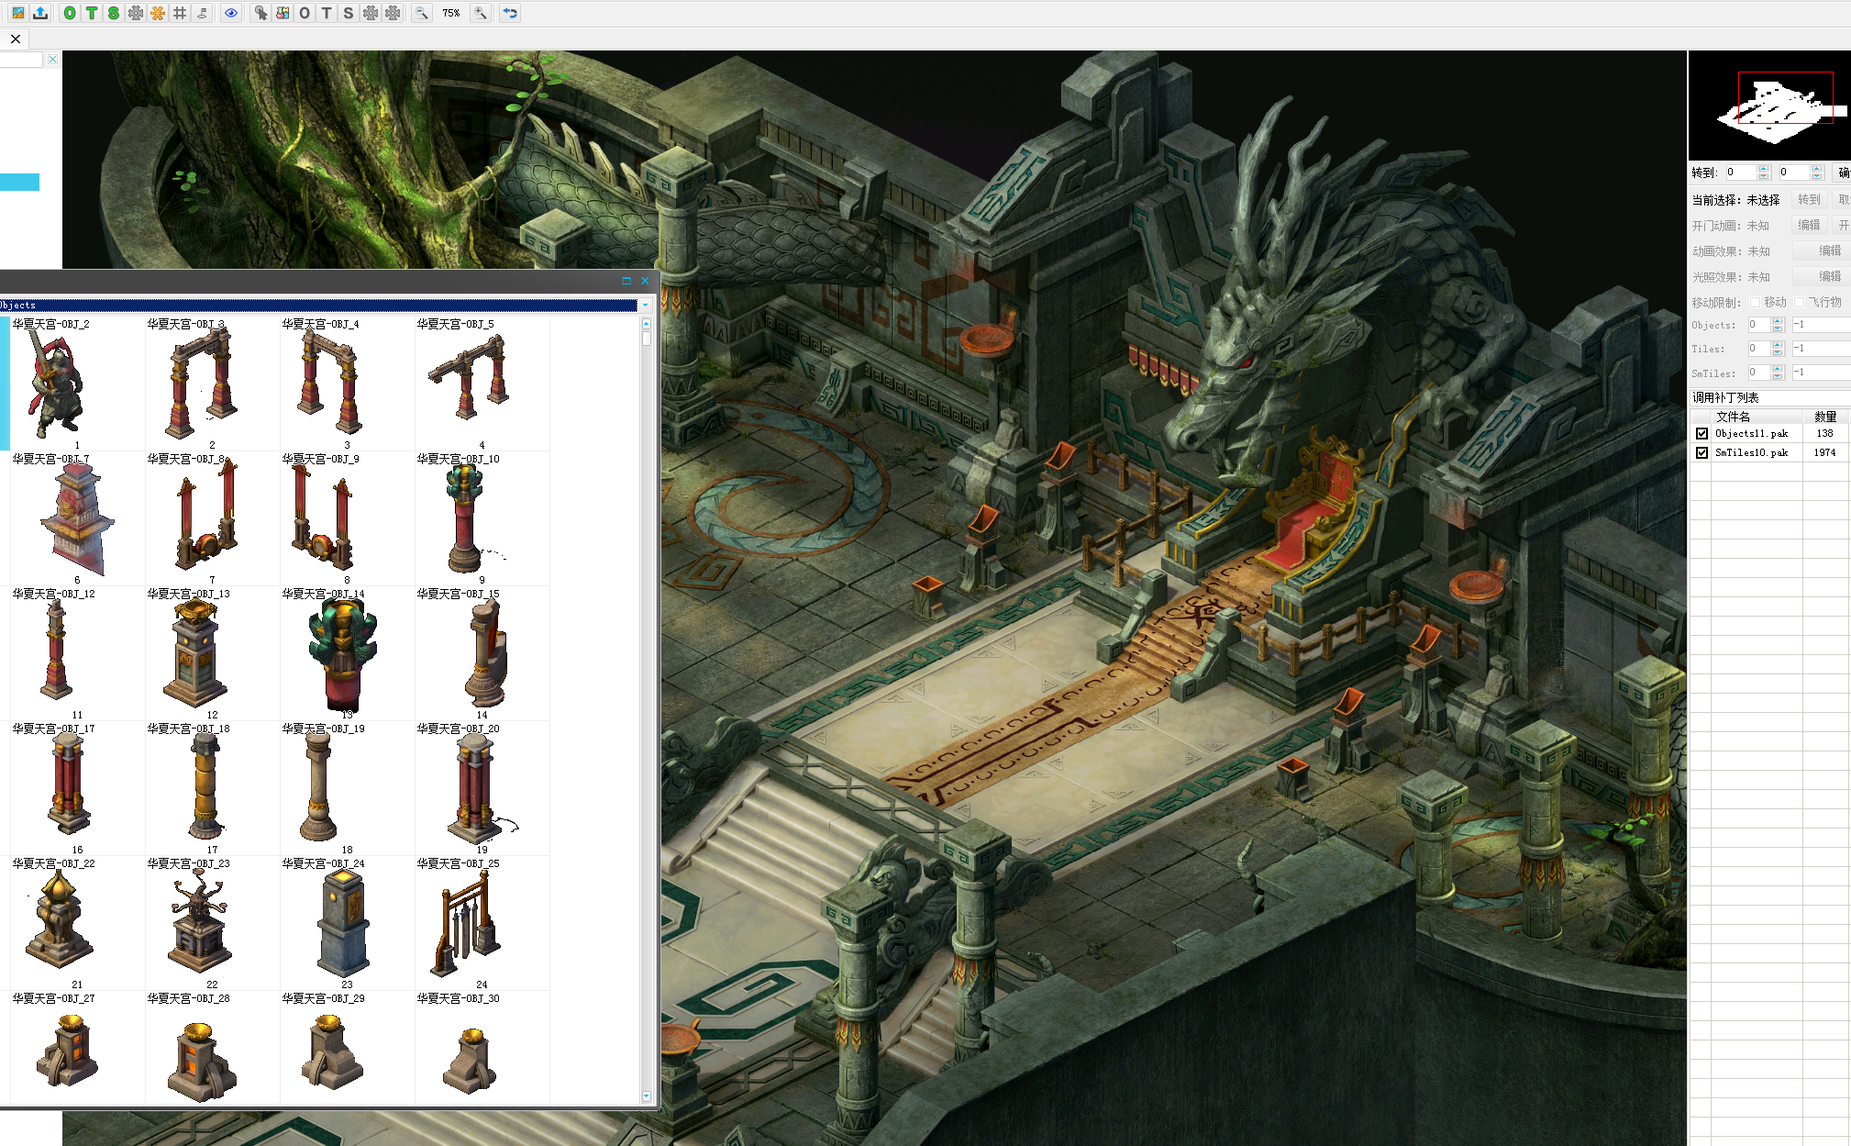Click first gray gear after gray S
Screen dimensions: 1851x1146
[371, 13]
